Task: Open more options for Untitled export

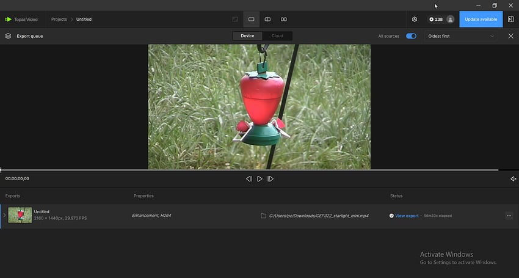Action: coord(509,216)
